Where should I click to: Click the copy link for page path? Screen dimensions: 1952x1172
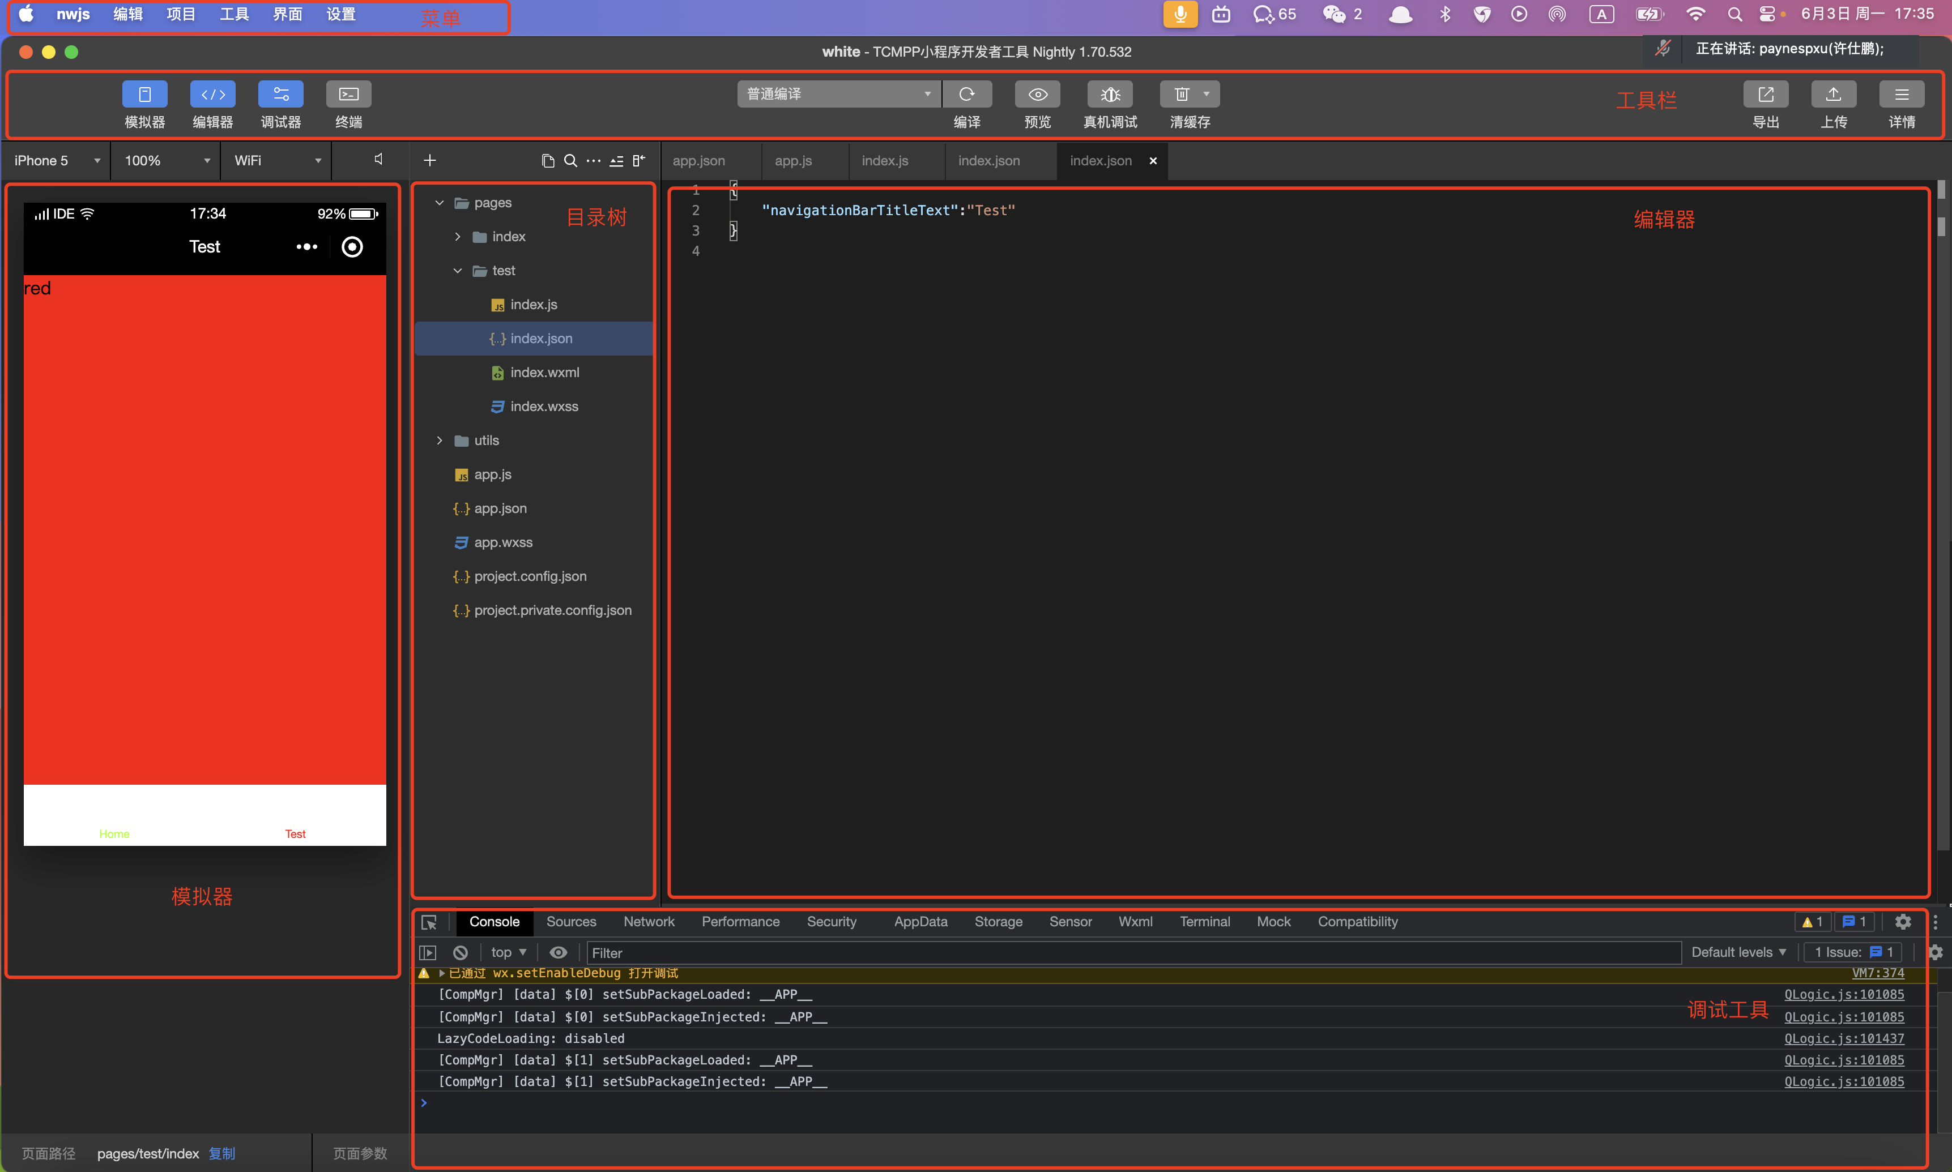(222, 1153)
